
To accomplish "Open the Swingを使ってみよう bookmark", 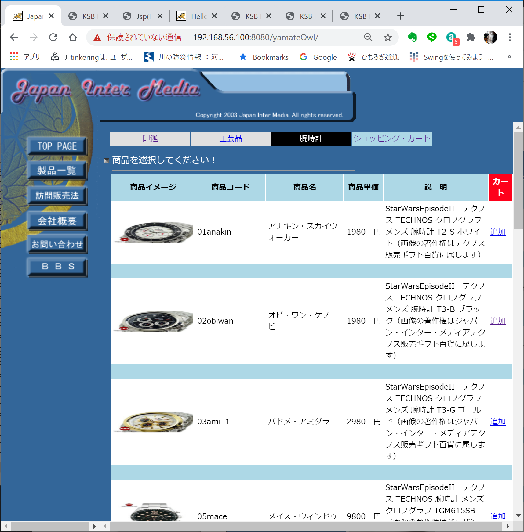I will tap(452, 57).
